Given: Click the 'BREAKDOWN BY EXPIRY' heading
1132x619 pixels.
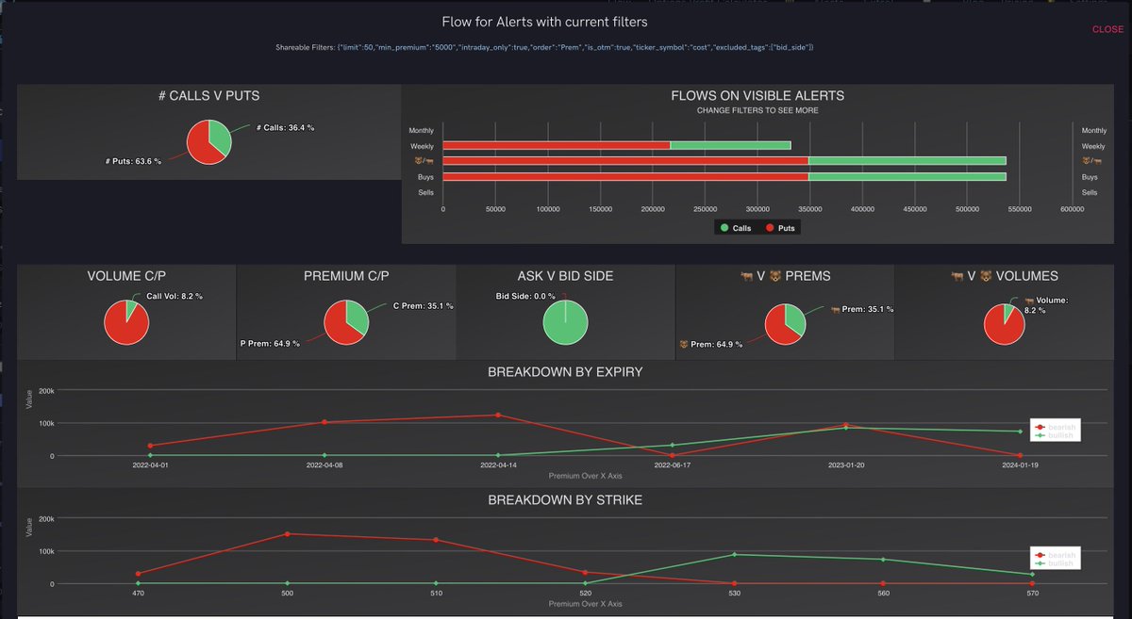Looking at the screenshot, I should click(x=565, y=372).
